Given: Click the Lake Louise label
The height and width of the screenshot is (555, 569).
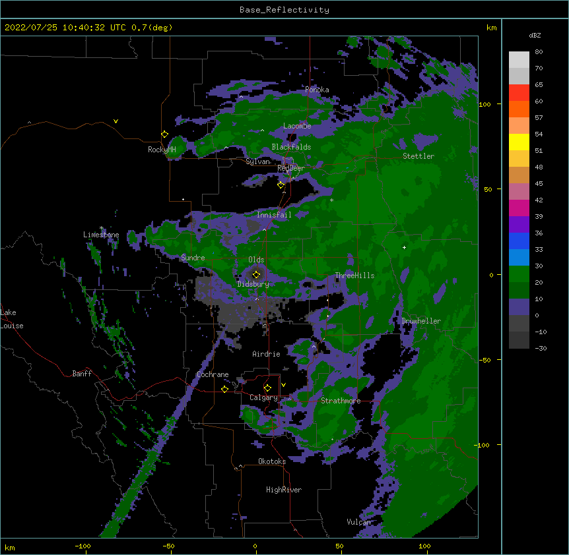Looking at the screenshot, I should click(x=12, y=319).
